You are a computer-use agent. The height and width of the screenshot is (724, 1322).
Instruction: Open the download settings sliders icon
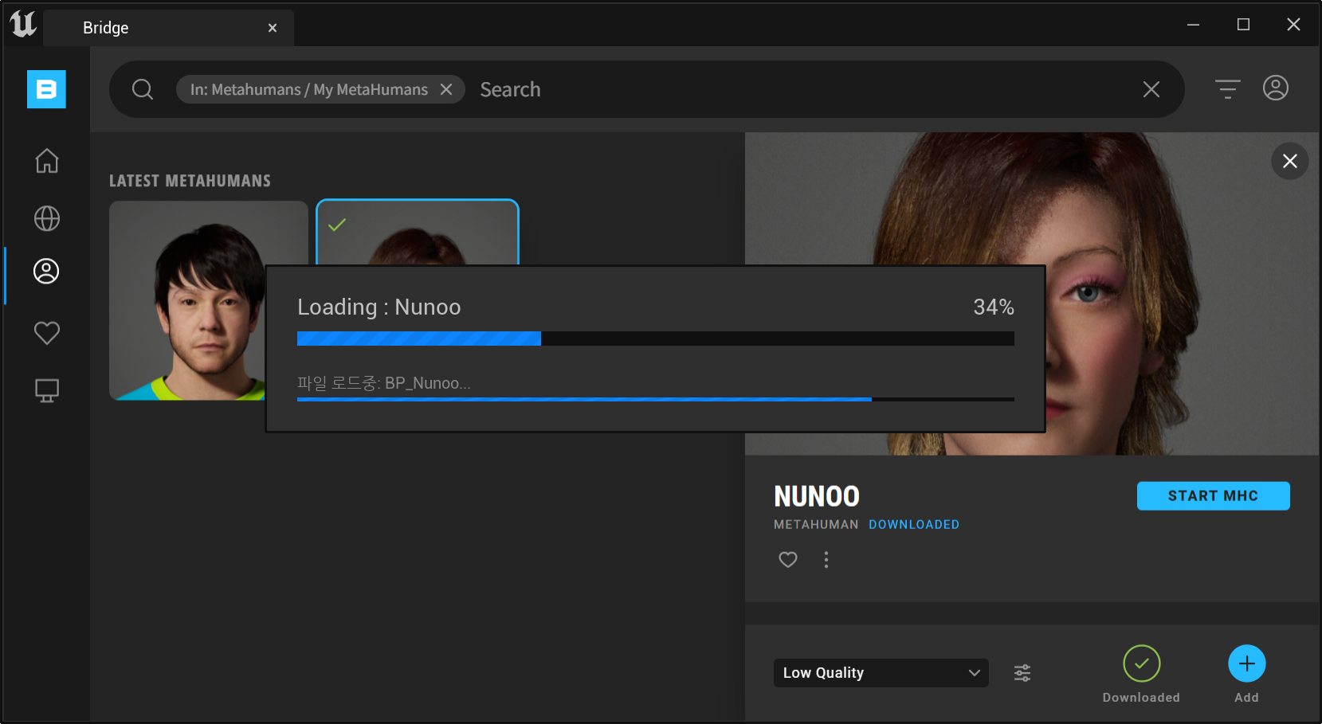[x=1022, y=673]
